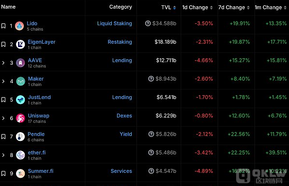Bookmark the Pendle protocol
The width and height of the screenshot is (289, 186).
[x=3, y=136]
